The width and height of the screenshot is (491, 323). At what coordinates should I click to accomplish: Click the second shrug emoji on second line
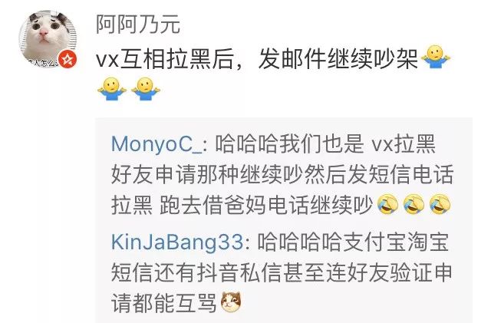[146, 89]
